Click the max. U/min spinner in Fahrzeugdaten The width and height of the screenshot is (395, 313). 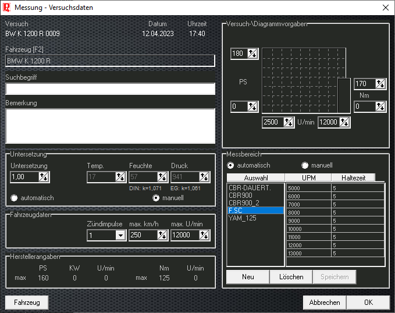[205, 235]
